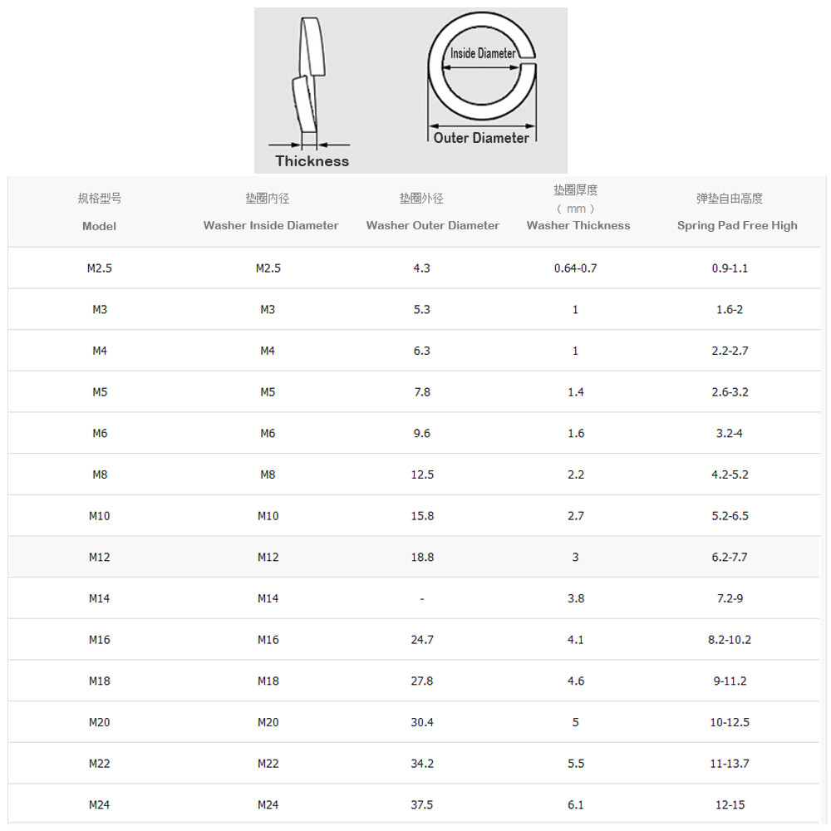Select the Model column header

pyautogui.click(x=99, y=226)
